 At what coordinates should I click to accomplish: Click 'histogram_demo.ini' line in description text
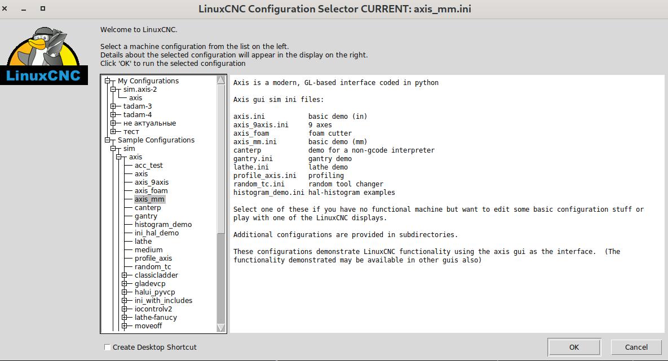314,193
